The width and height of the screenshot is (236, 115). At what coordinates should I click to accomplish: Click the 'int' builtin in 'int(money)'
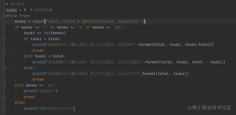(x=47, y=33)
